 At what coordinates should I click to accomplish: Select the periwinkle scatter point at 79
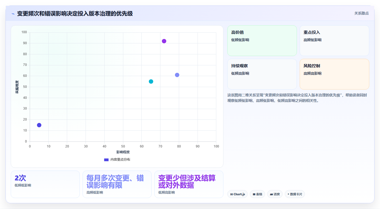coord(177,75)
